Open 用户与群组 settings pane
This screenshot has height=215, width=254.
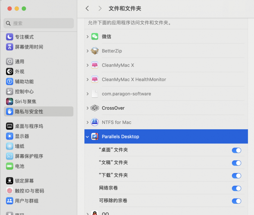point(38,201)
